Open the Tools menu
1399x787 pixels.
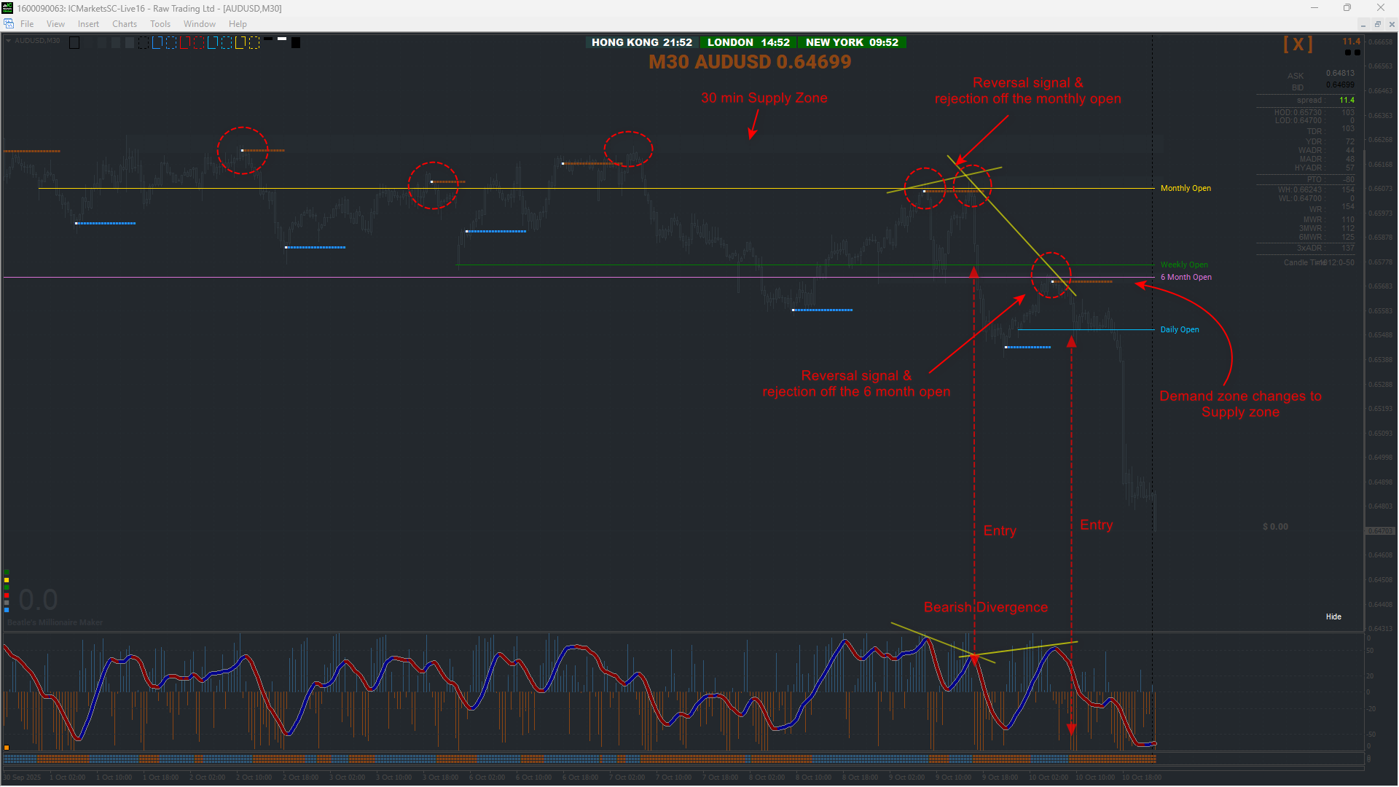pos(160,24)
